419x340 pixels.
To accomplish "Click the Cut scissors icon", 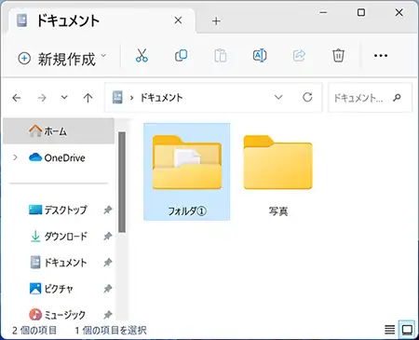I will 142,56.
